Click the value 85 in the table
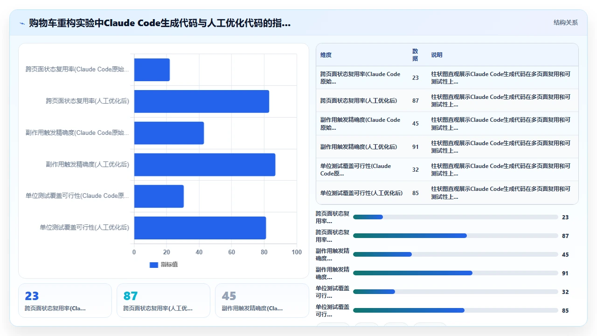 [x=415, y=193]
